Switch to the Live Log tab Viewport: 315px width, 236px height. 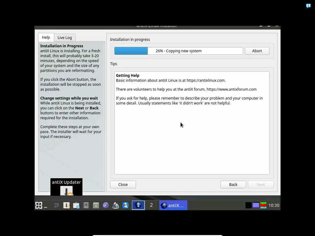(65, 37)
